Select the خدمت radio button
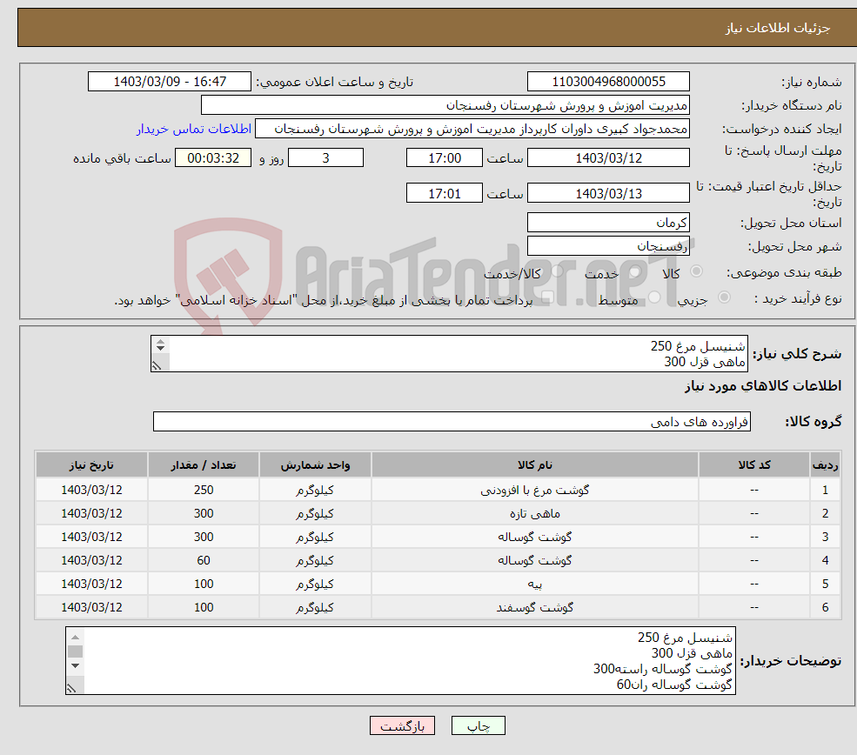Image resolution: width=857 pixels, height=755 pixels. [x=634, y=271]
